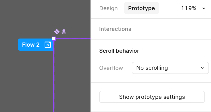The width and height of the screenshot is (211, 112).
Task: Expand the No scrolling overflow dropdown
Action: (170, 68)
